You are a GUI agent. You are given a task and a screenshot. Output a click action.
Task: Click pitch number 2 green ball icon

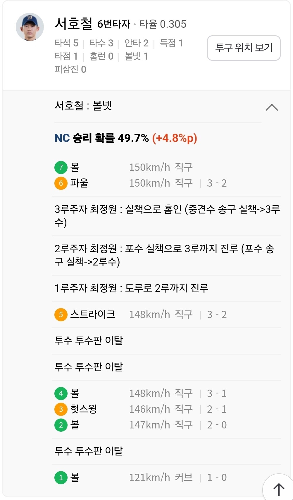(x=61, y=425)
